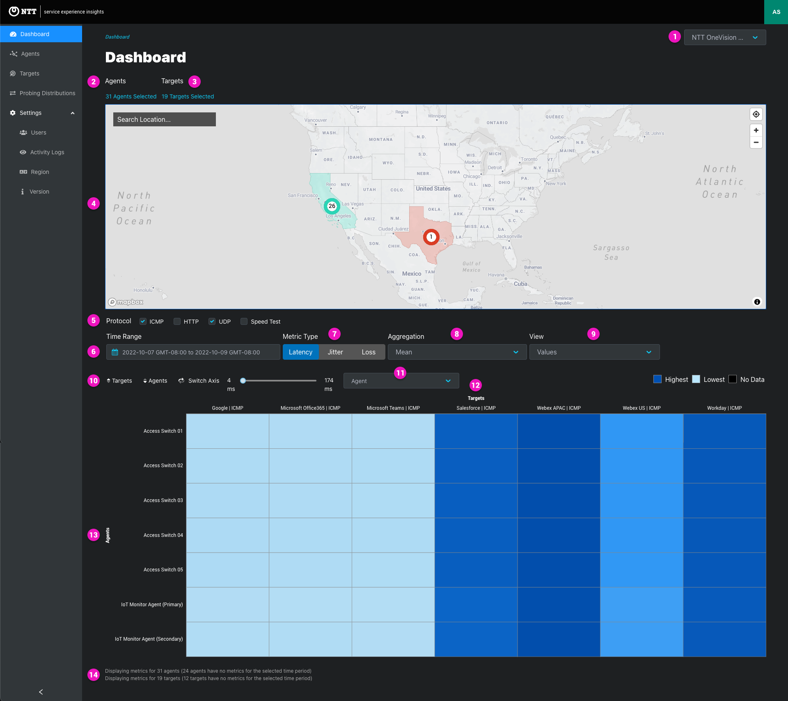Screen dimensions: 788x701
Task: Uncheck the ICMP protocol checkbox
Action: pyautogui.click(x=143, y=321)
